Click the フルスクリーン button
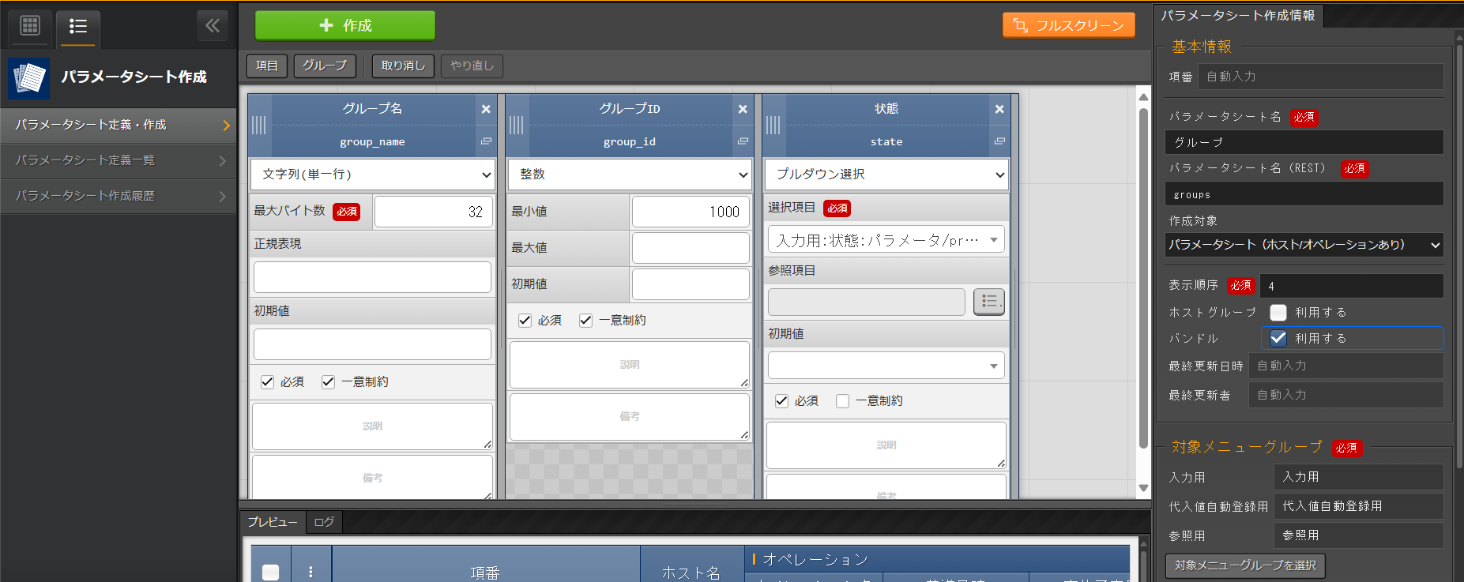Viewport: 1464px width, 582px height. pyautogui.click(x=1068, y=25)
